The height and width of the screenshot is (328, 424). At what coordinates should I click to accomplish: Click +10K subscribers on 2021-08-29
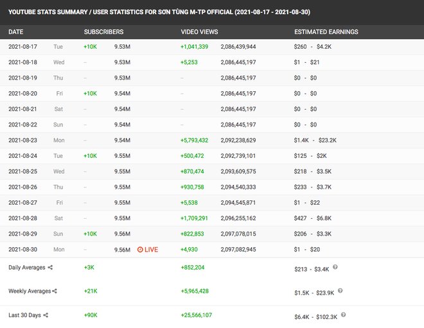pyautogui.click(x=91, y=234)
